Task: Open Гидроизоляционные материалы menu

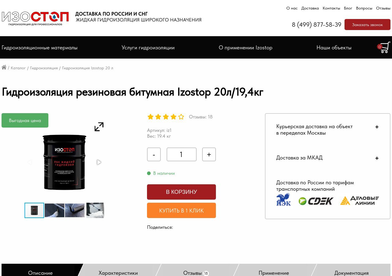Action: pos(40,48)
